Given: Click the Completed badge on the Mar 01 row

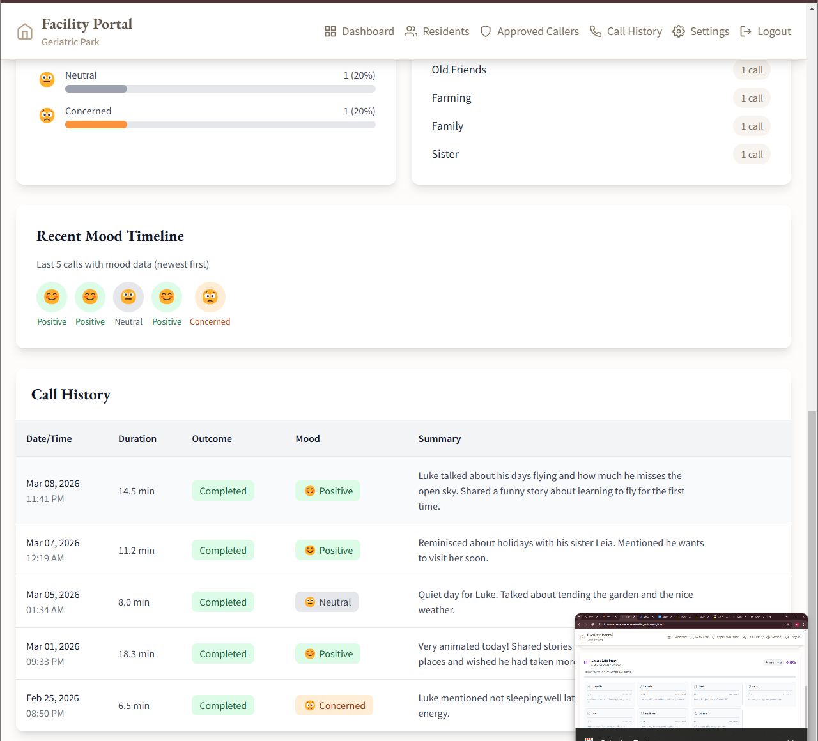Looking at the screenshot, I should [x=222, y=653].
